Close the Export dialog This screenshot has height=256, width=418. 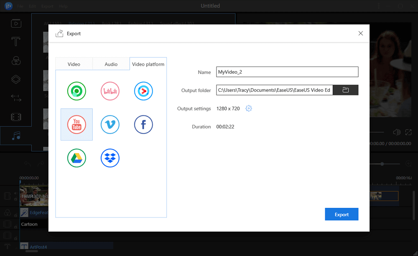click(x=360, y=33)
